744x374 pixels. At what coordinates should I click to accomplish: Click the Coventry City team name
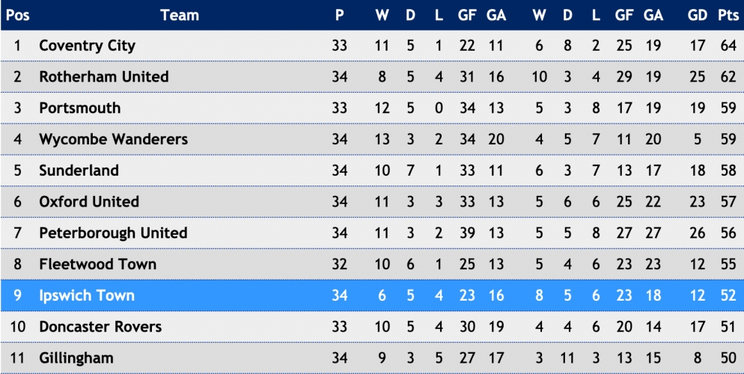pyautogui.click(x=87, y=46)
